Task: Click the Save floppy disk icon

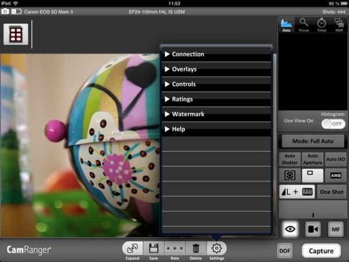Action: click(154, 249)
